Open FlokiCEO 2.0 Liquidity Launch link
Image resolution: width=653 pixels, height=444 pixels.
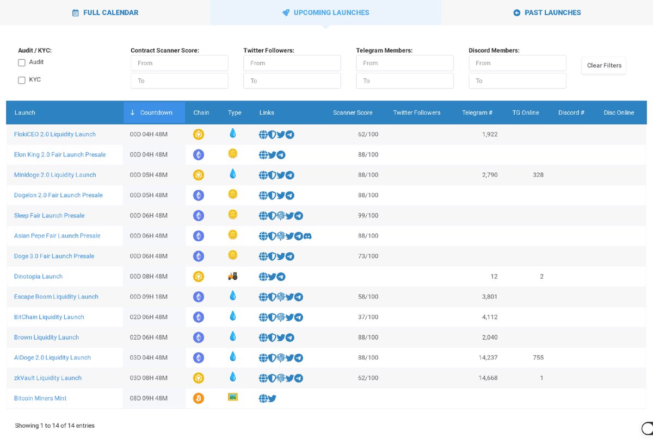(55, 134)
